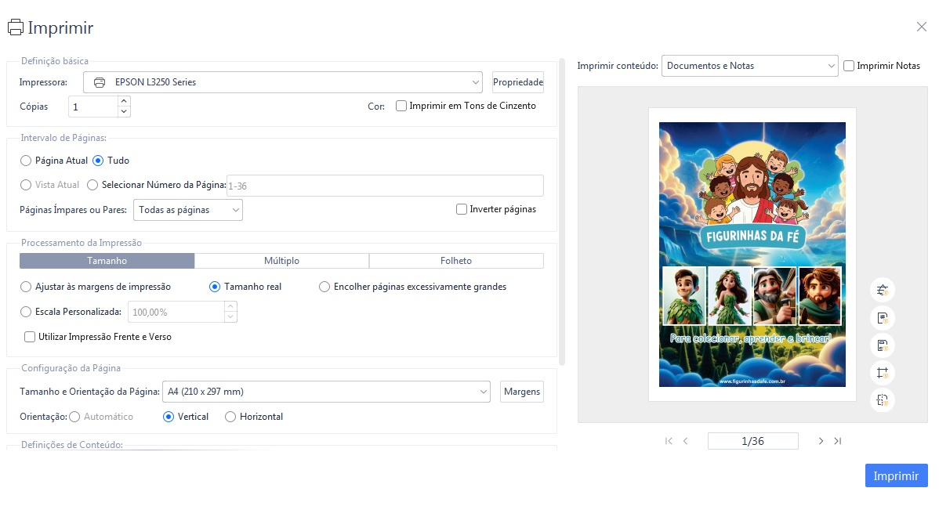
Task: Jump to last preview page arrow
Action: pos(838,441)
